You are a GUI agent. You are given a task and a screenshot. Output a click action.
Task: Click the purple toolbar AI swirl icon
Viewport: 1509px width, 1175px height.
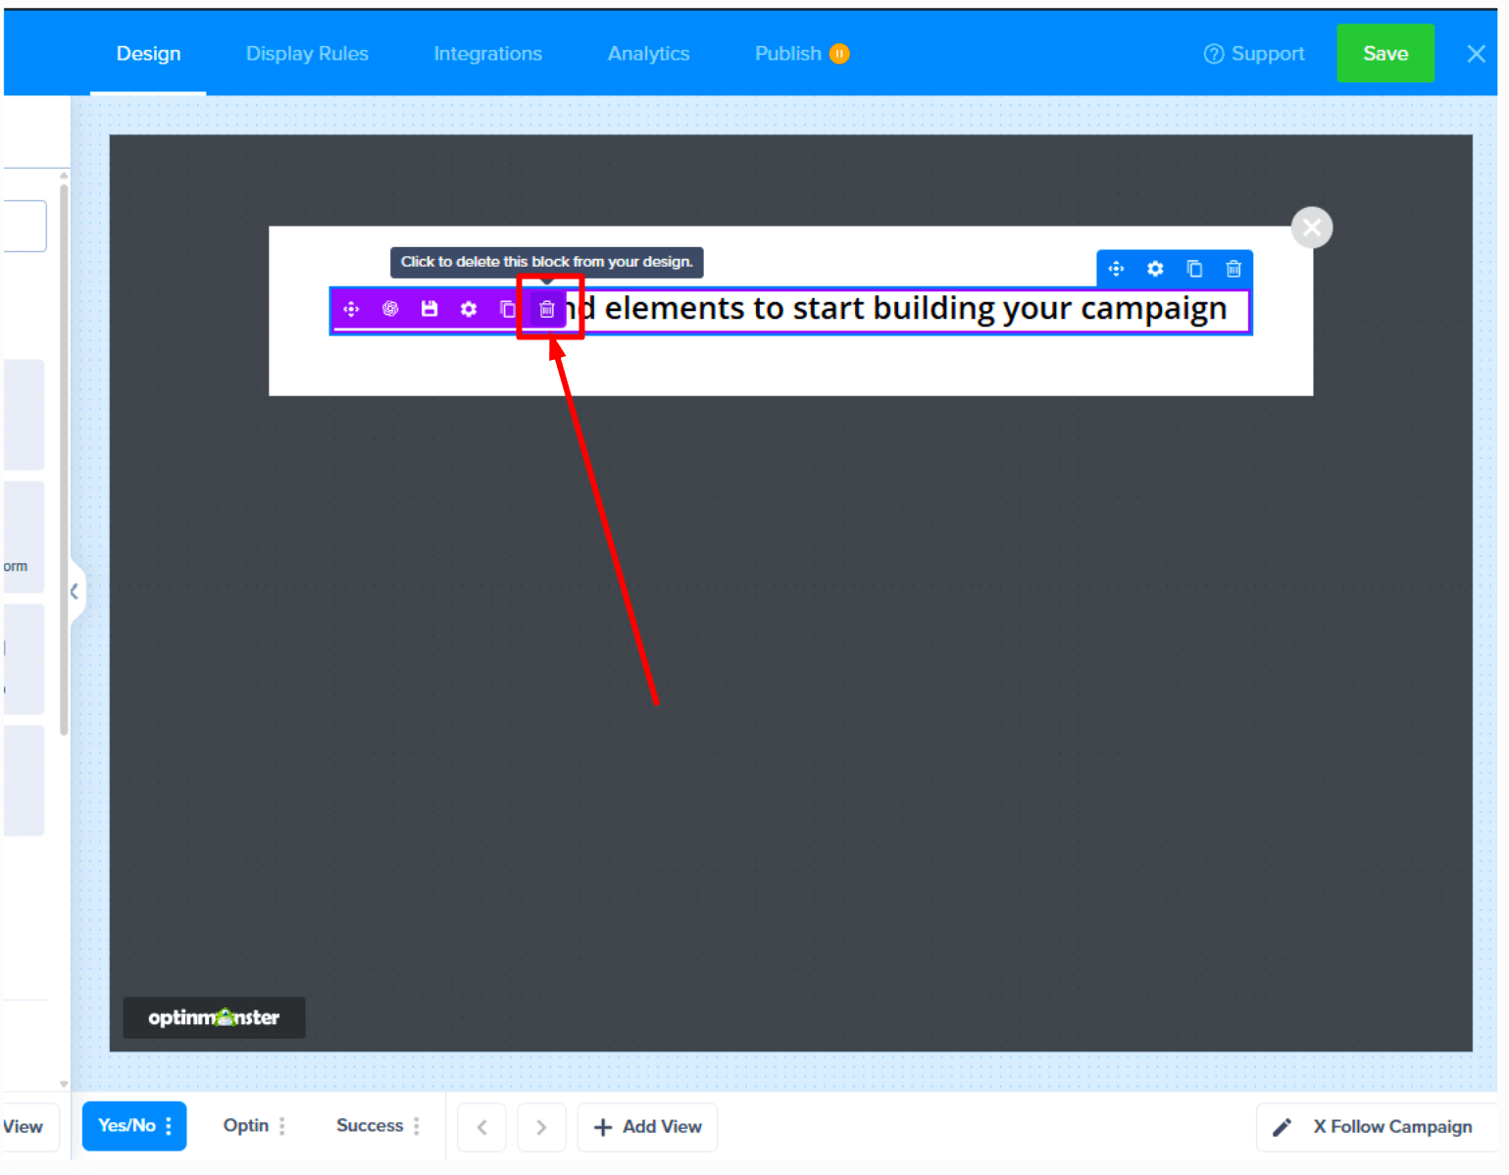coord(390,309)
